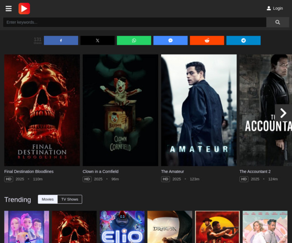Screen dimensions: 292x243
Task: Click the red play logo icon
Action: tap(24, 9)
